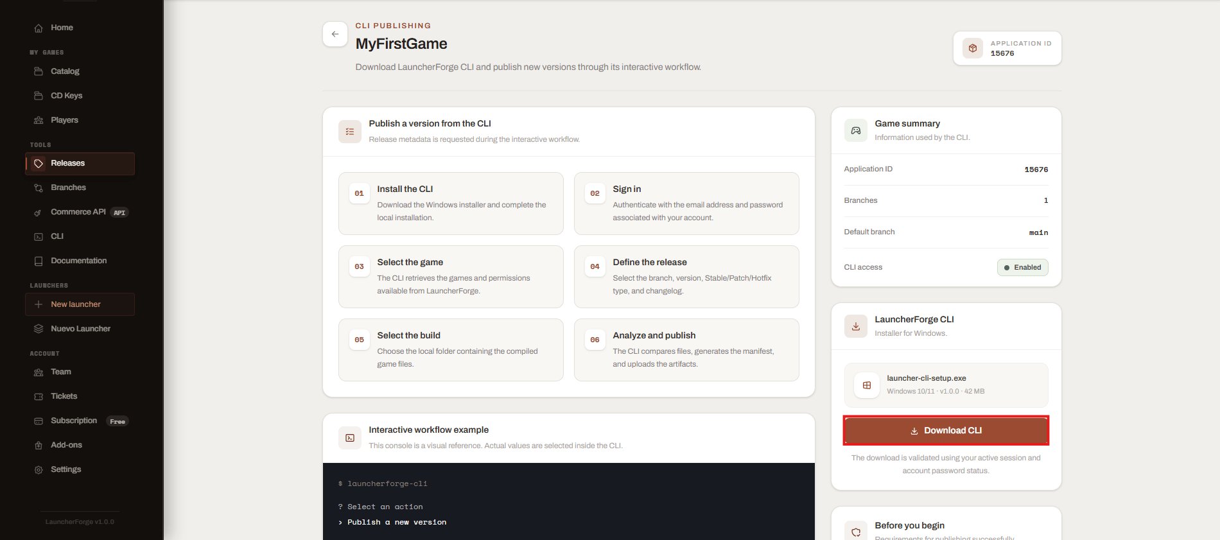Click the Subscription card icon
Image resolution: width=1220 pixels, height=540 pixels.
tap(39, 421)
